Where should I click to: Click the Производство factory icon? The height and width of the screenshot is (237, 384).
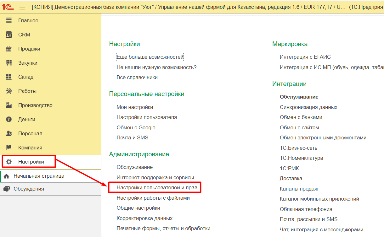coord(9,105)
